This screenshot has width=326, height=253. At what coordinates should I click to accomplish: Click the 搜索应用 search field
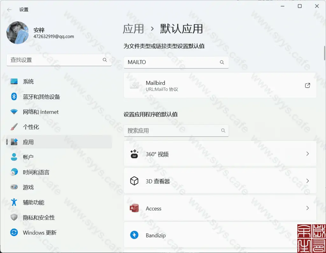tap(176, 130)
